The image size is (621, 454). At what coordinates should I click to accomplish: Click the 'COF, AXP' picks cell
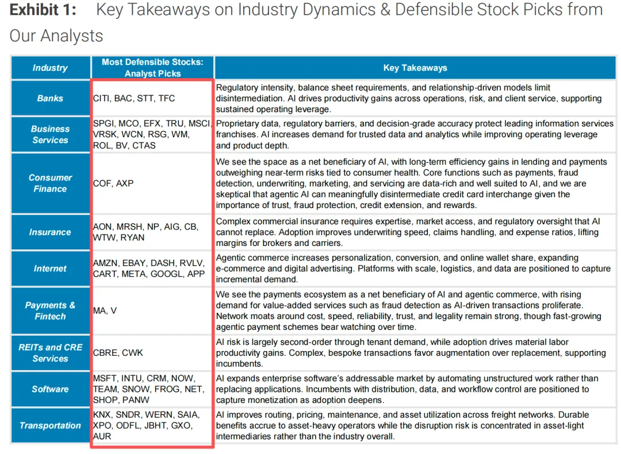[152, 183]
